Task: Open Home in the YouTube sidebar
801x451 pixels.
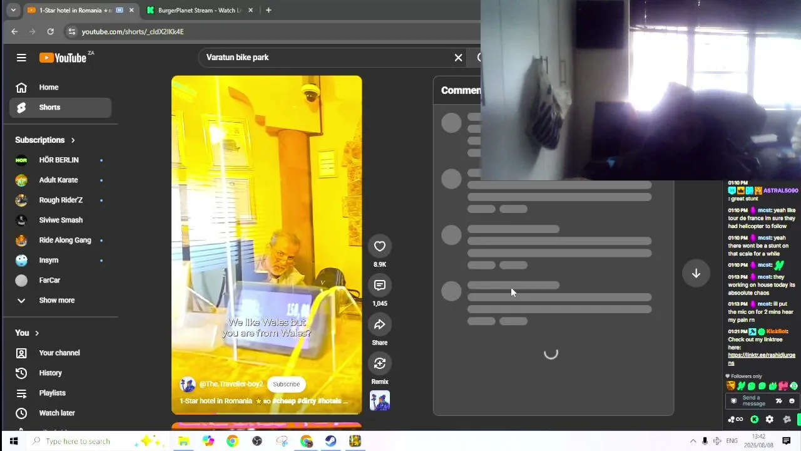Action: (60, 87)
